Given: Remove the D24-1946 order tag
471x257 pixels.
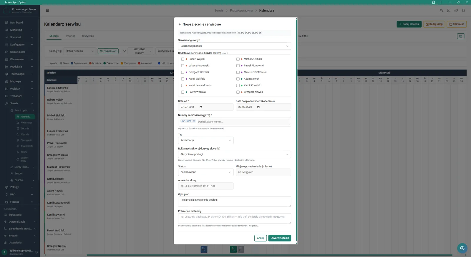Looking at the screenshot, I should tap(194, 121).
